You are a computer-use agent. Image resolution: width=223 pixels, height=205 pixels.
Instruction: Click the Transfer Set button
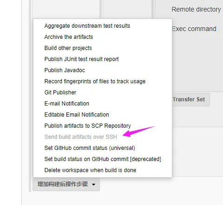(191, 99)
